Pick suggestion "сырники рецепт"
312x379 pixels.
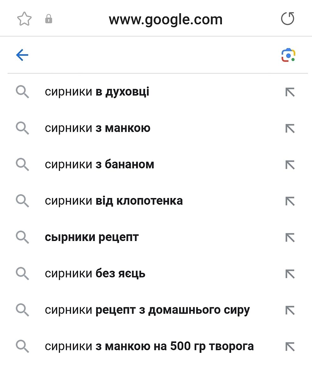[92, 237]
